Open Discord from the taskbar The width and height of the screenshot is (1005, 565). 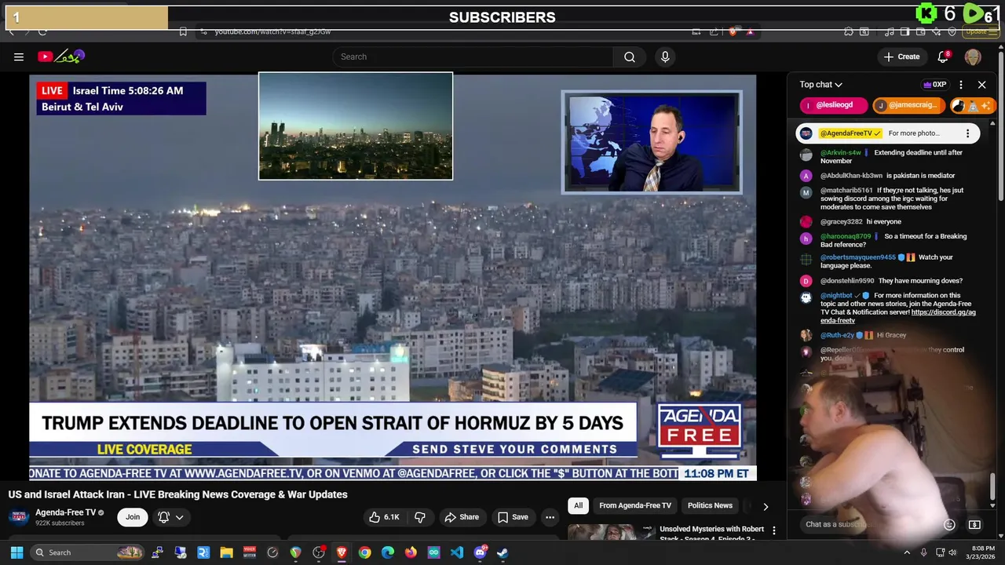(x=480, y=552)
